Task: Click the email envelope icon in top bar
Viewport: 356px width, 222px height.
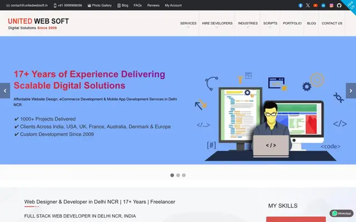Action: pos(8,6)
